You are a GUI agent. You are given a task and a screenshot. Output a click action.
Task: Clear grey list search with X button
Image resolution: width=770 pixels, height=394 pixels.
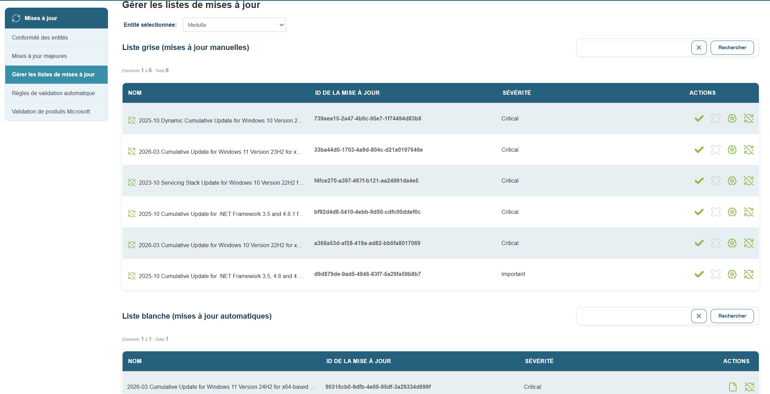699,48
